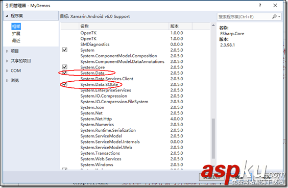Click the System.Core name text
The width and height of the screenshot is (288, 188).
[x=92, y=67]
